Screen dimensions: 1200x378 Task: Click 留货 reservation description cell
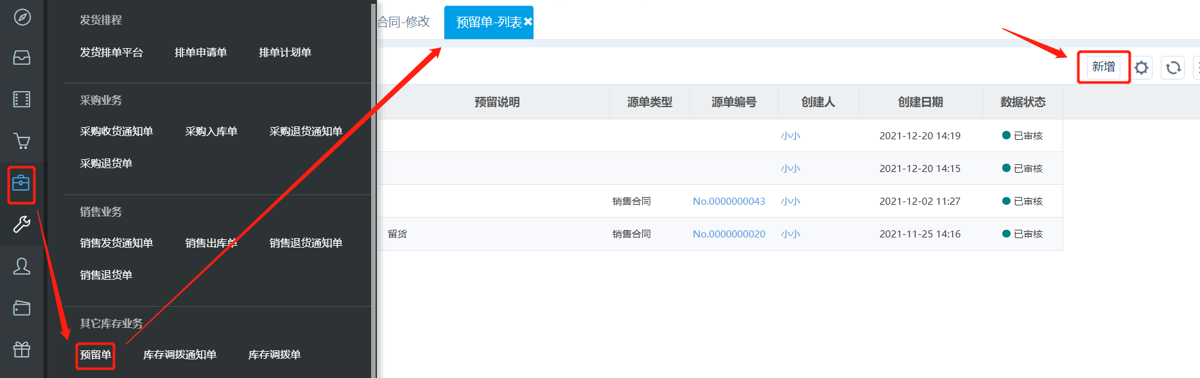397,234
